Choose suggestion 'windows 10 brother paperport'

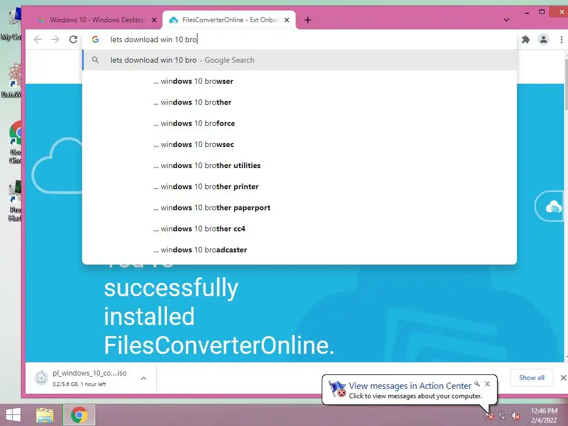(x=300, y=207)
